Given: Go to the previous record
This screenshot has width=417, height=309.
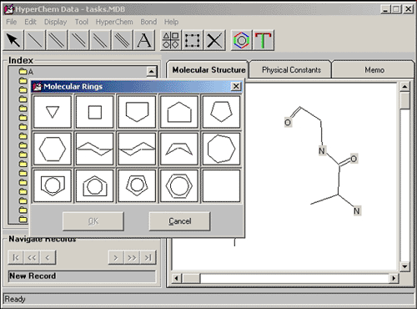Looking at the screenshot, I should (x=48, y=258).
